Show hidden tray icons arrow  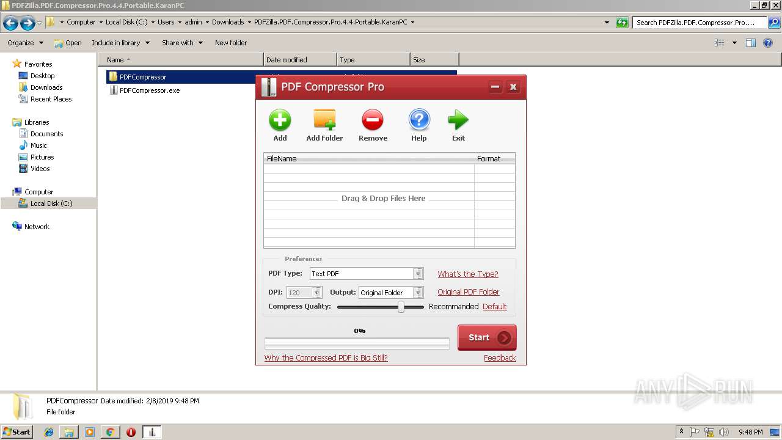(x=681, y=431)
